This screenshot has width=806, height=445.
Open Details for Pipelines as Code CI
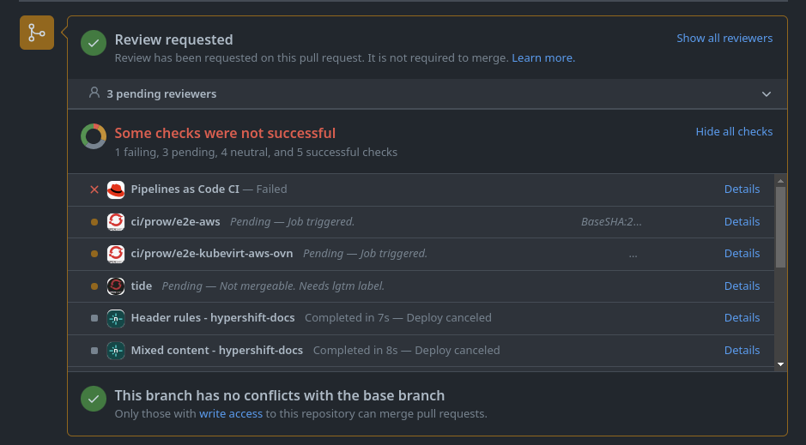742,189
